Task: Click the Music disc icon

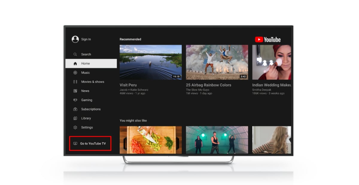Action: coord(75,73)
